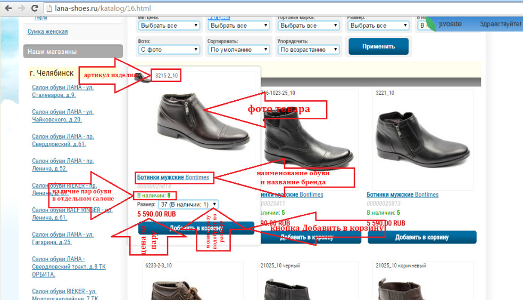Click photo of boot 3221_10
This screenshot has height=300, width=523.
(x=423, y=139)
